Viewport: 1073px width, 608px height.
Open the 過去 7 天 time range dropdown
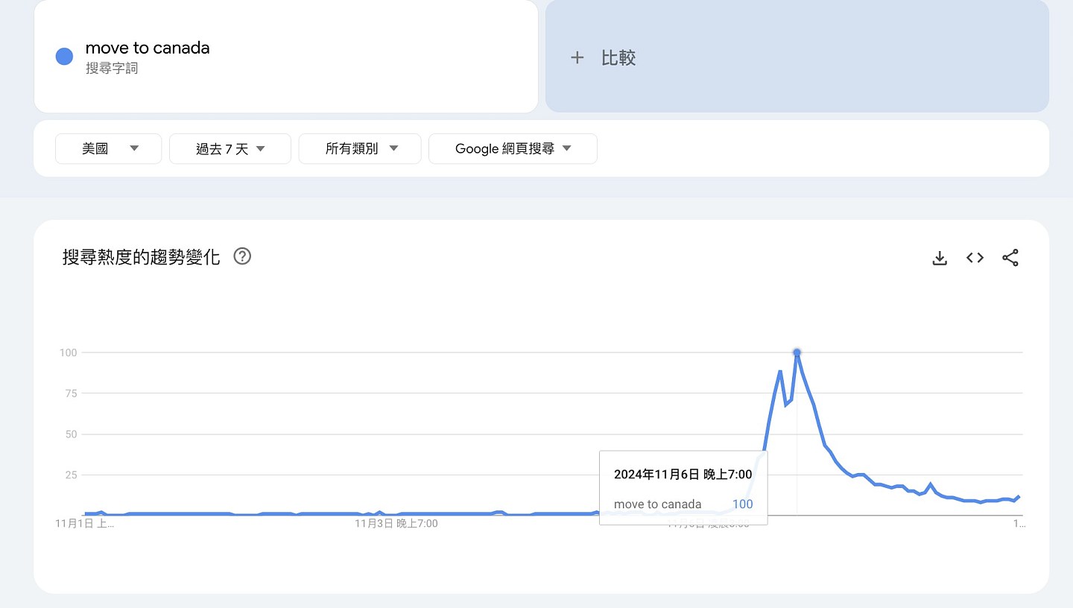click(230, 148)
